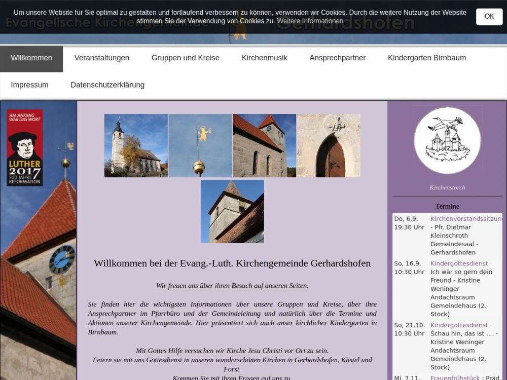Navigate to Ansprechpartner
Viewport: 507px width, 380px height.
[337, 58]
